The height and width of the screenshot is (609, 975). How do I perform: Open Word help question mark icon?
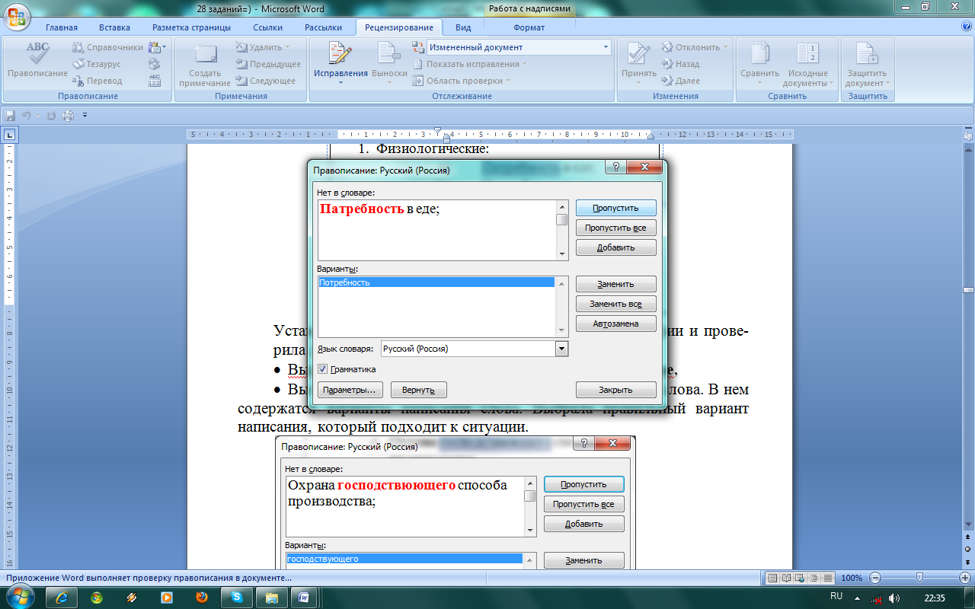[x=967, y=26]
